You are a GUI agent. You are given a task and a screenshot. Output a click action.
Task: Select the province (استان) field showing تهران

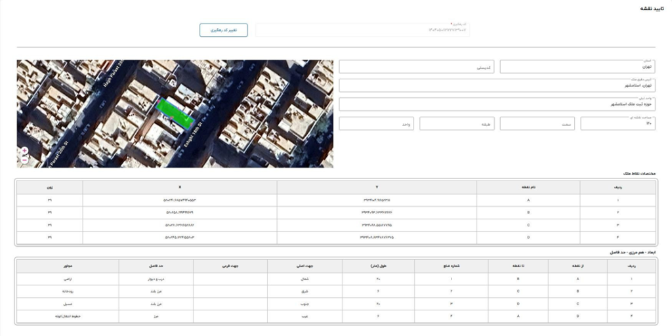(x=577, y=67)
